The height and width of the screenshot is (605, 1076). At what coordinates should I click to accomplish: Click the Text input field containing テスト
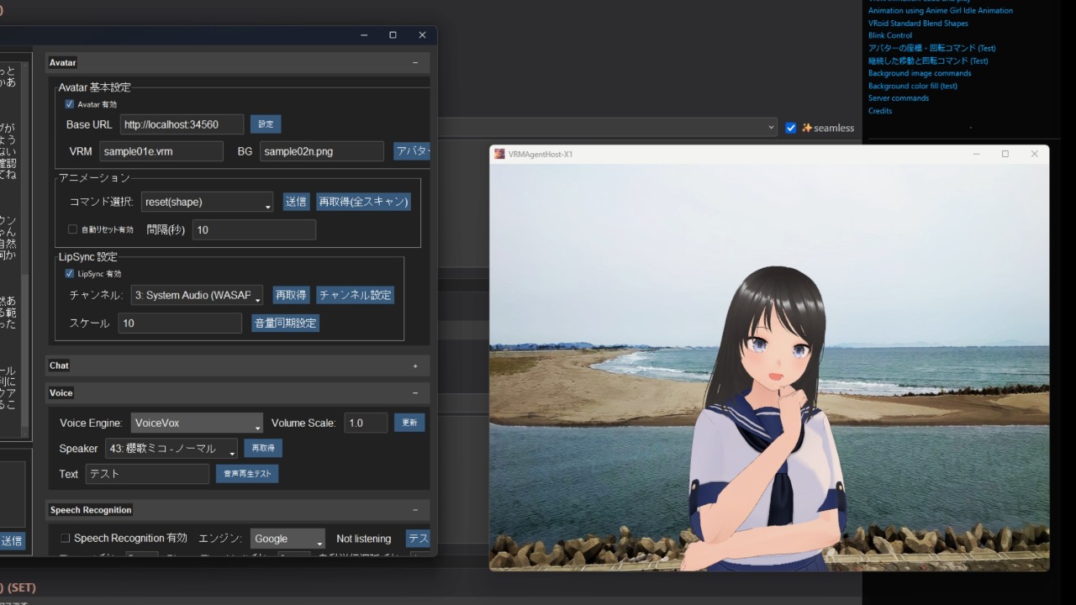pyautogui.click(x=147, y=473)
